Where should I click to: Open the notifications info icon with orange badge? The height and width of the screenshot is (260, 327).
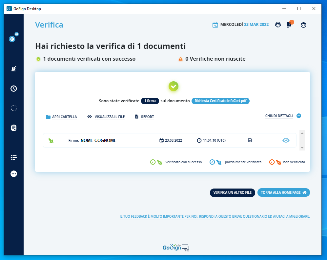point(289,25)
